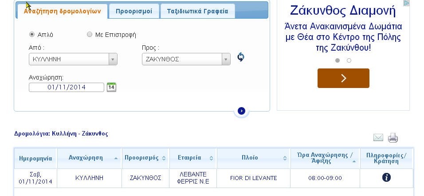Click the info icon for Fior Di Levante

(386, 178)
